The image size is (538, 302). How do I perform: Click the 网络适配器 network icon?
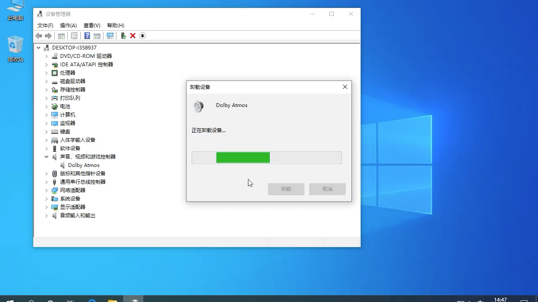pyautogui.click(x=55, y=190)
